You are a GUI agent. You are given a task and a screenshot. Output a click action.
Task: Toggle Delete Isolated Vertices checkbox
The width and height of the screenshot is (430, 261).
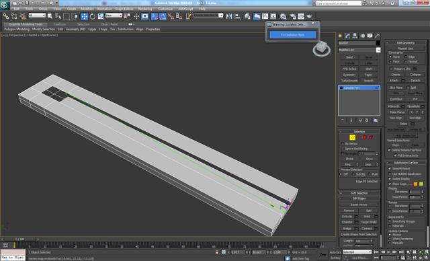389,150
